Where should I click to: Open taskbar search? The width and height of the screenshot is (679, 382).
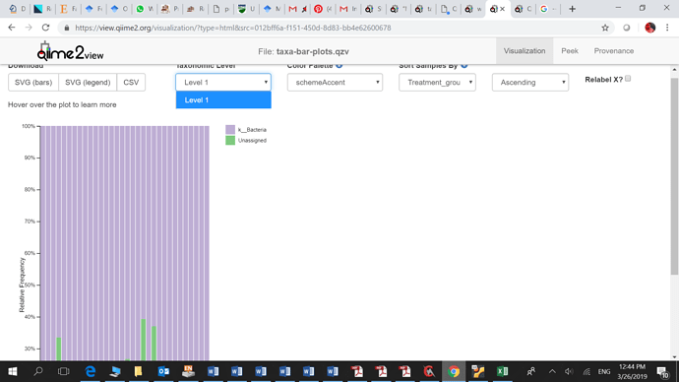click(x=38, y=371)
